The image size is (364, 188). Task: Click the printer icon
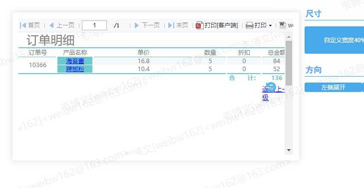pyautogui.click(x=250, y=25)
